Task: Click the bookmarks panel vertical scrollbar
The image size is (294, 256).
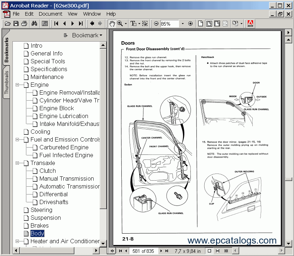Action: click(103, 142)
